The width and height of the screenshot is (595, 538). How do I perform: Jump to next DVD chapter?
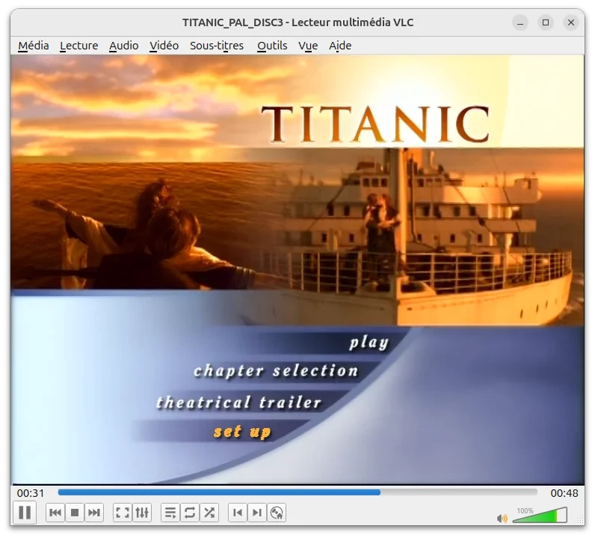[x=257, y=513]
